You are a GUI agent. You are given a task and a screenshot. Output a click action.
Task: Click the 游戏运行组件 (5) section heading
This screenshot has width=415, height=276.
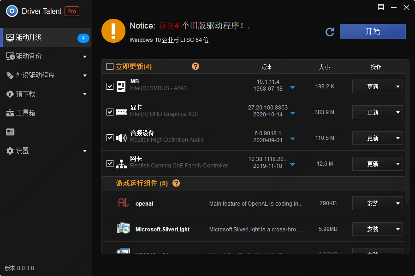142,183
